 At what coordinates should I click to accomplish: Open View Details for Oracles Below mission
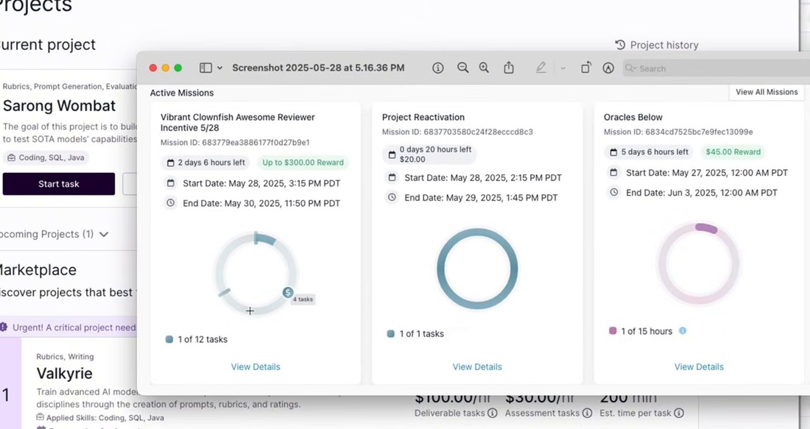[x=699, y=367]
